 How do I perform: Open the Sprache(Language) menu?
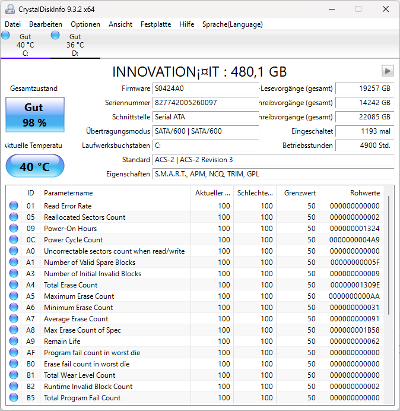click(x=233, y=24)
